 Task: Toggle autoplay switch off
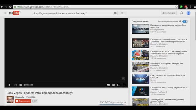pyautogui.click(x=185, y=21)
